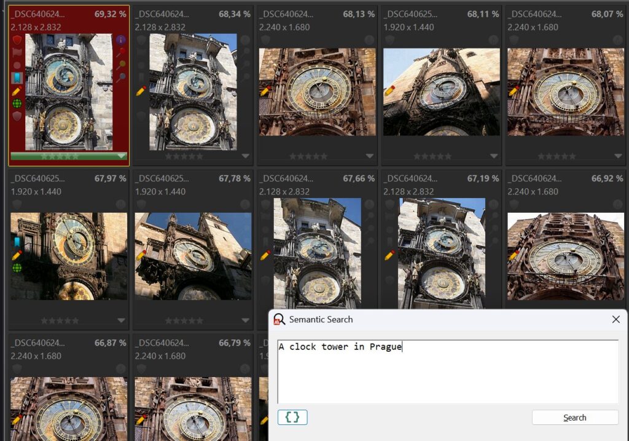The height and width of the screenshot is (441, 629).
Task: Click the dimmed info icon on the 68,11 % thumbnail
Action: coord(493,40)
